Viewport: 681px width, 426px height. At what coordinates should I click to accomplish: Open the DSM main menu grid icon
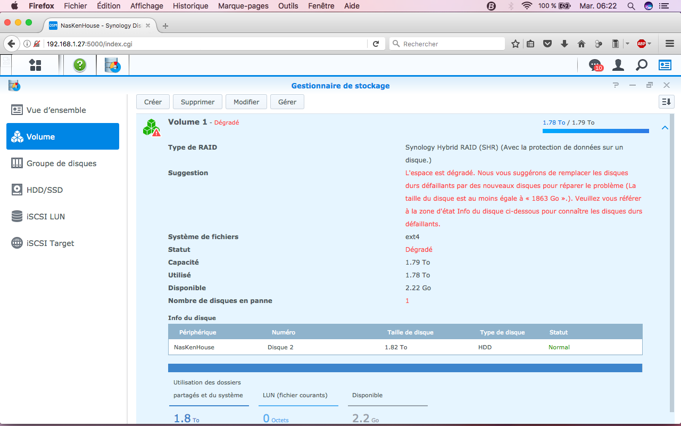tap(35, 65)
